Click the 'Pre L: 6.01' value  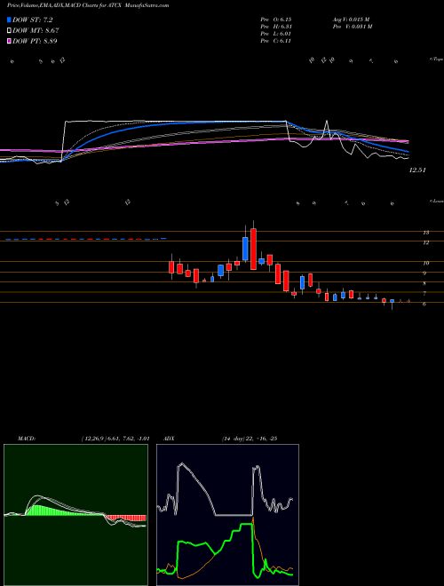point(276,34)
